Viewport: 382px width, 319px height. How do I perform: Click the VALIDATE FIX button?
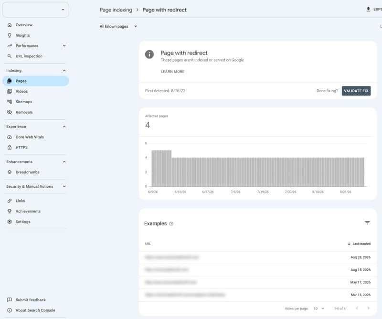[x=356, y=91]
